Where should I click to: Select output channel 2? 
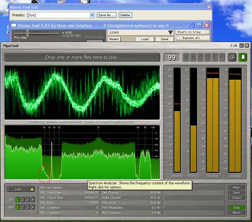pos(23,207)
